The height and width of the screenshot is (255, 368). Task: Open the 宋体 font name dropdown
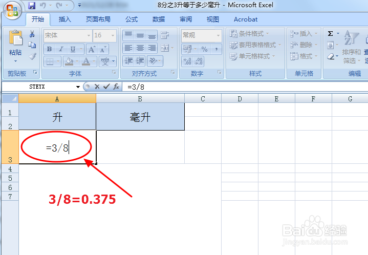pyautogui.click(x=89, y=35)
